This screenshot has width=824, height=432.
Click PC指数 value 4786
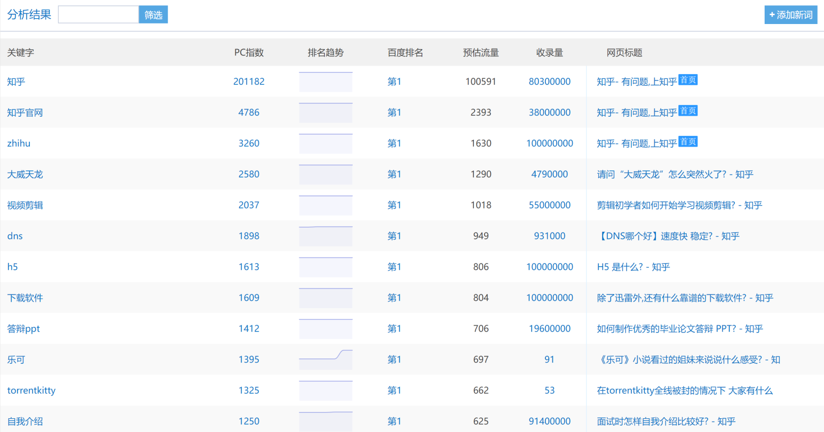[249, 112]
